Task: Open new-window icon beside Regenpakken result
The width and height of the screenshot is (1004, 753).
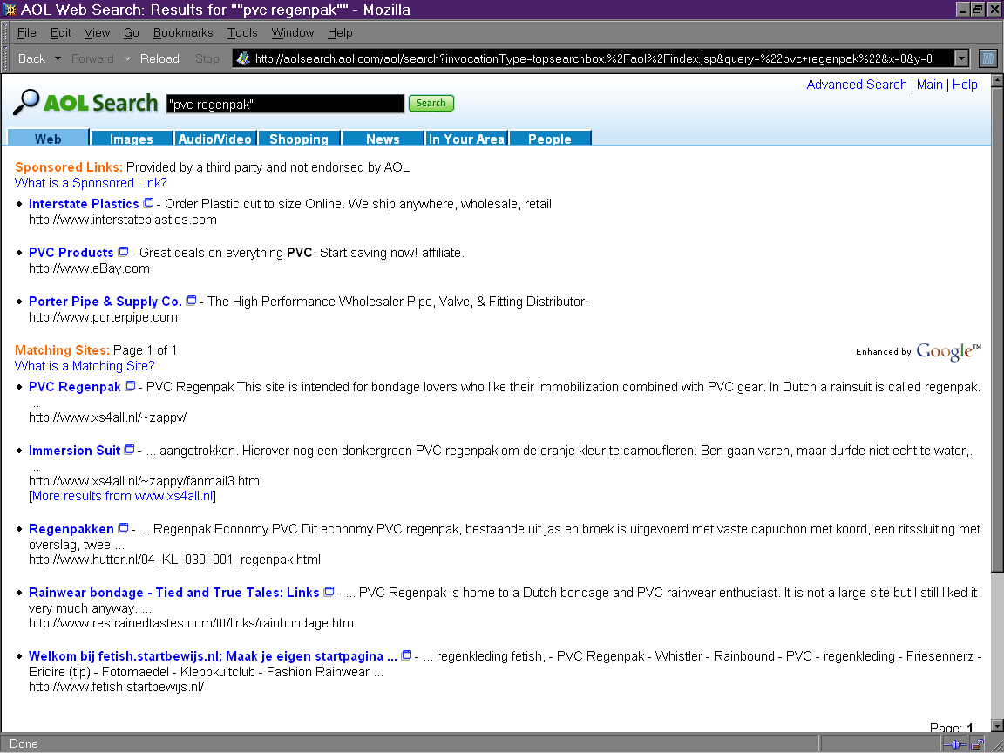Action: 123,528
